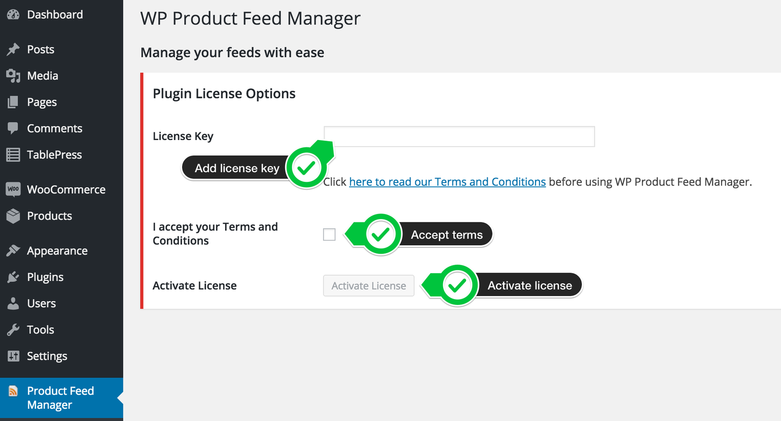This screenshot has width=781, height=421.
Task: Open the Pages menu item
Action: point(62,102)
